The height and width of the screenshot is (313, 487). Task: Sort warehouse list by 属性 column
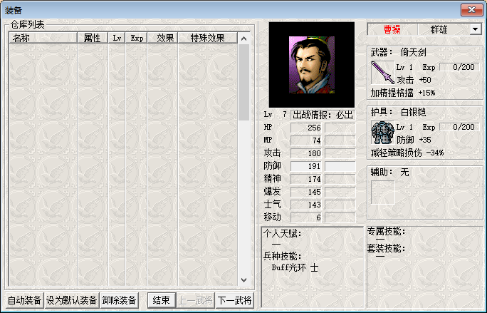93,38
